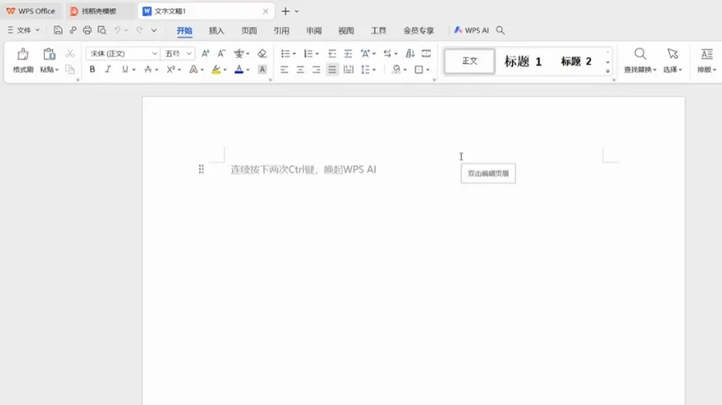The height and width of the screenshot is (405, 722).
Task: Decrease paragraph indent
Action: pos(332,53)
